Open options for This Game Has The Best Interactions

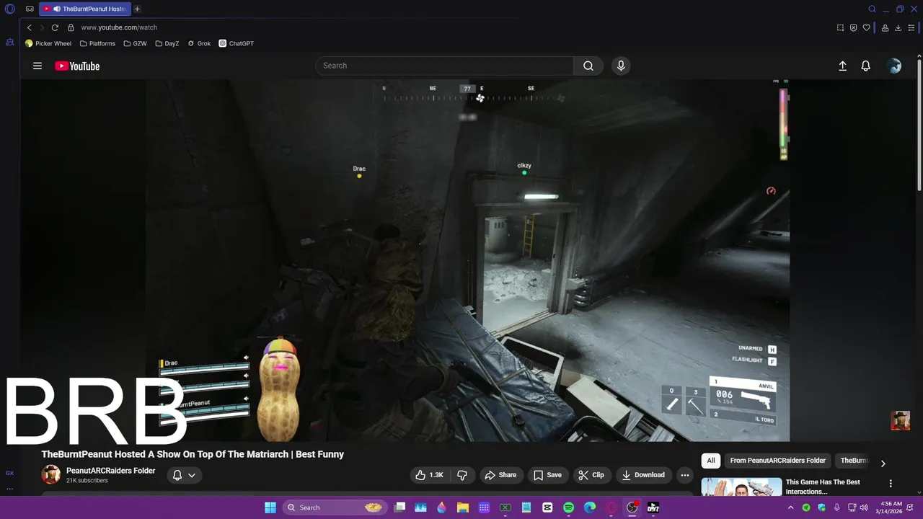coord(891,484)
